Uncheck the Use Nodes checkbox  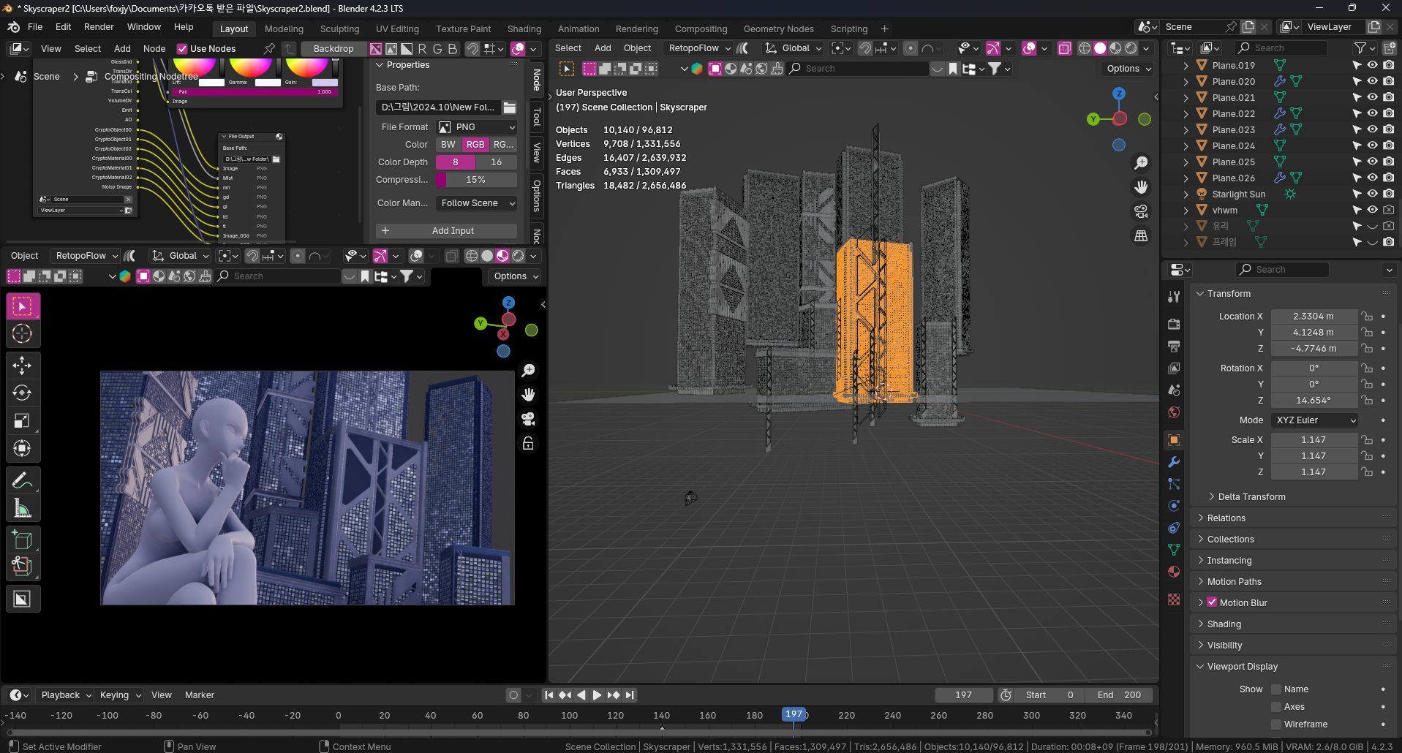182,49
